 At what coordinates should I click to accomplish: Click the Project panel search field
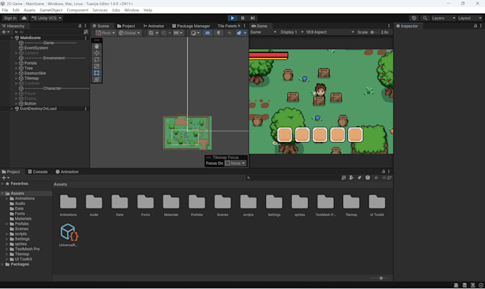point(292,178)
